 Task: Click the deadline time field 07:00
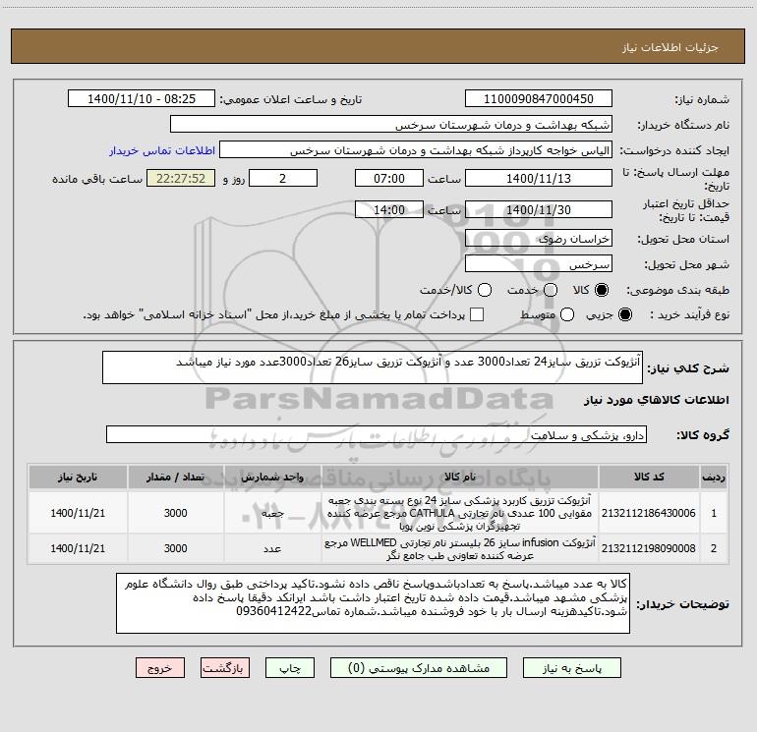[389, 178]
